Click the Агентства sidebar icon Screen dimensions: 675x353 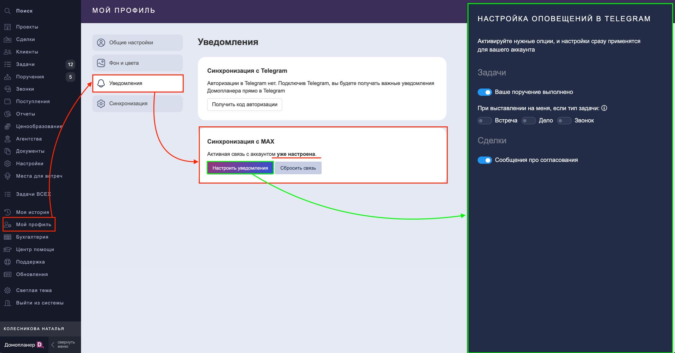click(x=7, y=139)
